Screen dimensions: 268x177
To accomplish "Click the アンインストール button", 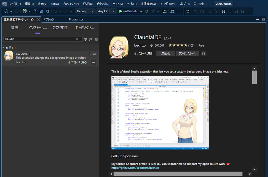I will click(x=187, y=53).
